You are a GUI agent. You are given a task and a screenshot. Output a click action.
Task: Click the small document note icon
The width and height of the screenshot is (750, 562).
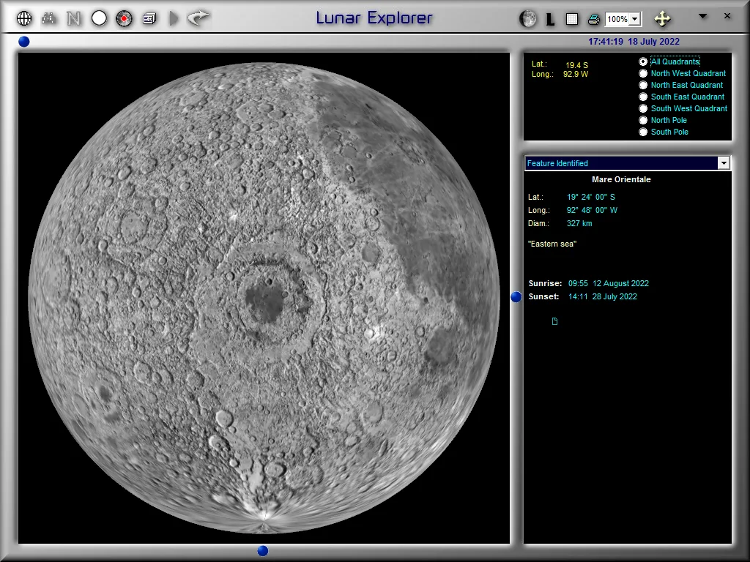click(555, 321)
